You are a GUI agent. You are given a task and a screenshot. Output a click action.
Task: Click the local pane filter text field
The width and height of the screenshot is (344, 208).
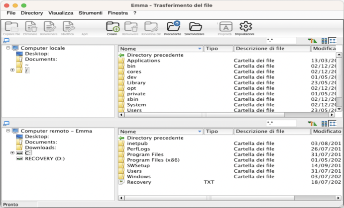(281, 41)
